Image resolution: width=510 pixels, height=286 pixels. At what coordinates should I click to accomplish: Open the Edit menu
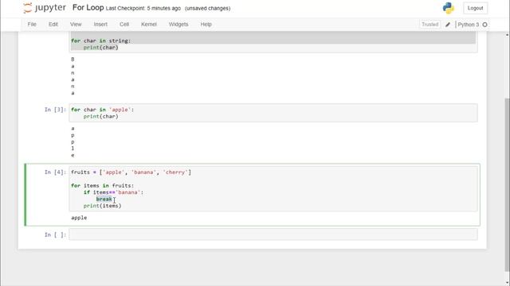(x=53, y=25)
